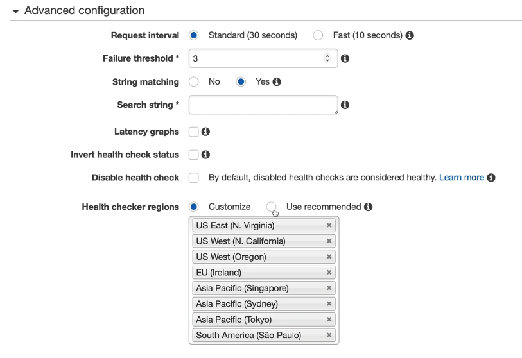Click info icon beside Use recommended

(368, 207)
